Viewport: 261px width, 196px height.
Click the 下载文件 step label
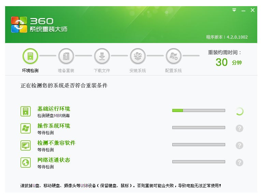click(102, 71)
